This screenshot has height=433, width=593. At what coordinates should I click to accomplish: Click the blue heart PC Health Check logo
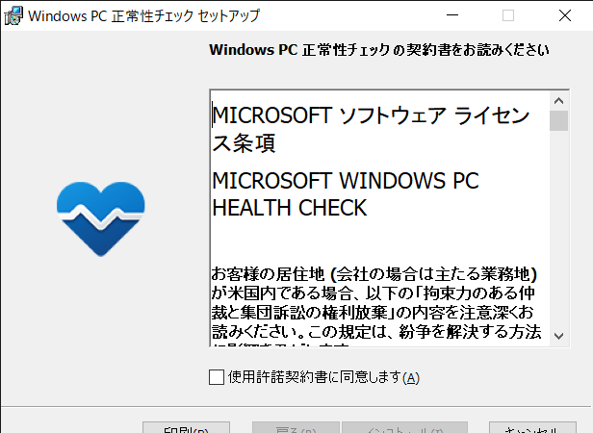point(100,219)
